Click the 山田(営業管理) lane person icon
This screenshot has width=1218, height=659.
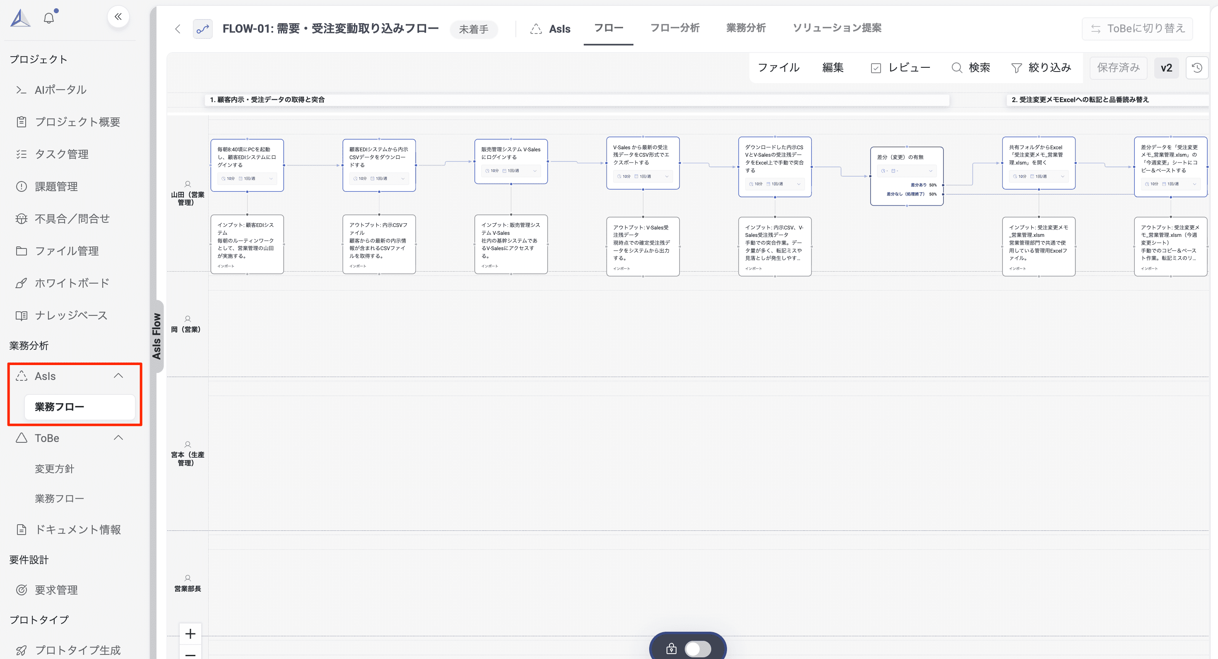(x=188, y=184)
